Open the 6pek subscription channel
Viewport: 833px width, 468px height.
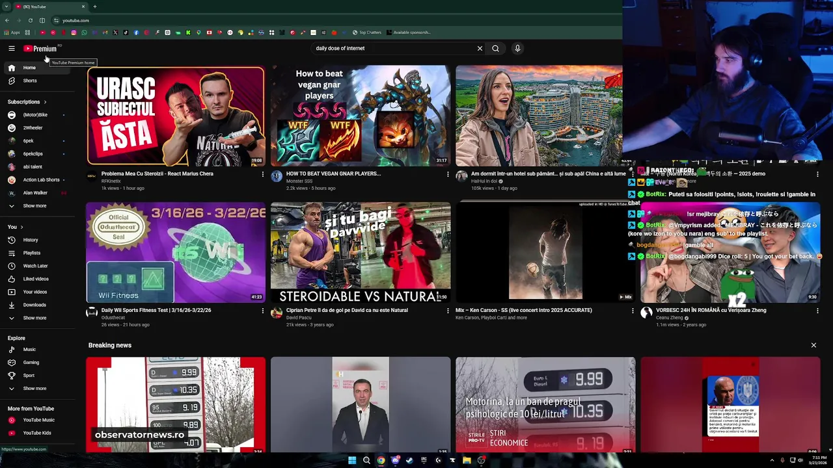pos(38,141)
